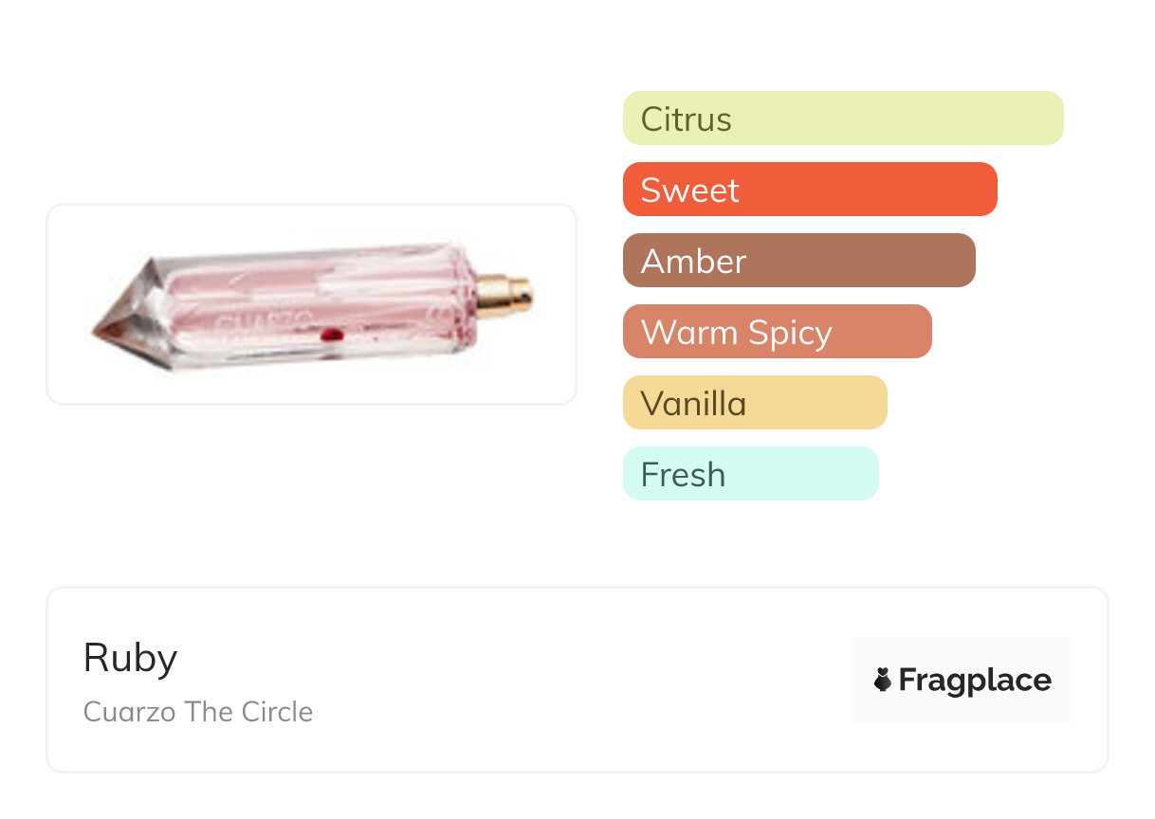
Task: Click the Fragplace wordmark text
Action: [x=975, y=680]
